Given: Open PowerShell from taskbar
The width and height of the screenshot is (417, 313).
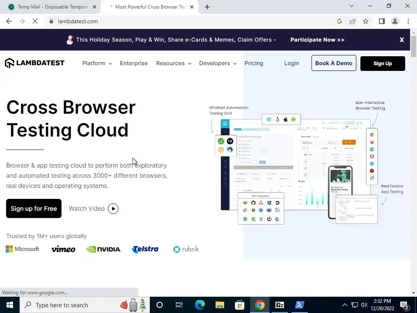Looking at the screenshot, I should tap(299, 305).
